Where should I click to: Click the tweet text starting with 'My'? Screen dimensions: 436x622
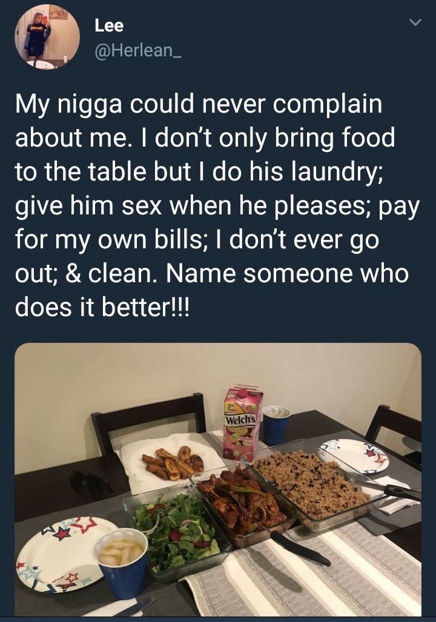217,205
